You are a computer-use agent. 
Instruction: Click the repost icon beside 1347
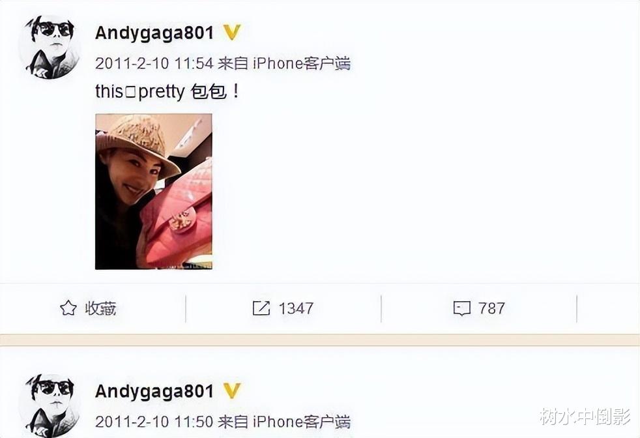point(261,308)
